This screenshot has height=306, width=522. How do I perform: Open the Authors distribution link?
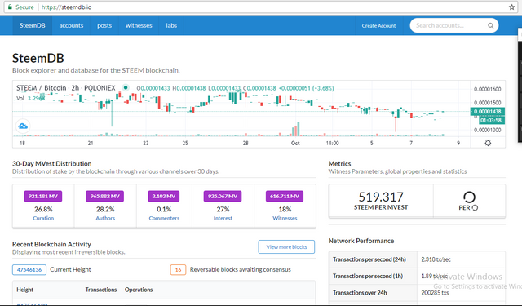pyautogui.click(x=105, y=218)
